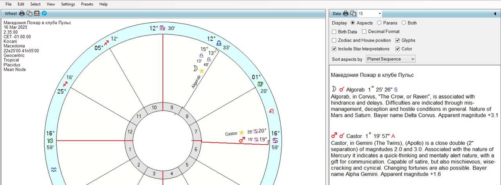Click the Mars glyph in the wheel
Screen dimensions: 501x185
(241, 140)
